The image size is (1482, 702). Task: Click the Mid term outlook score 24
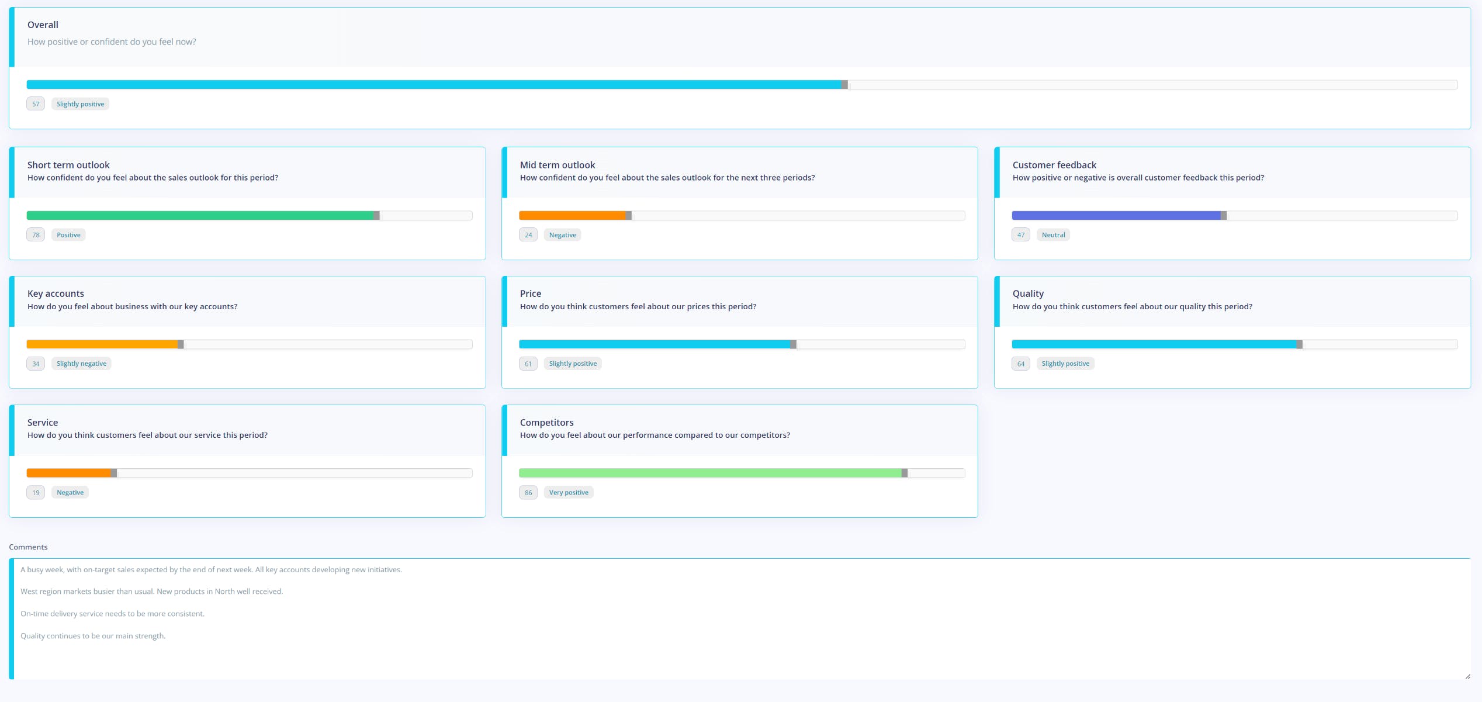pyautogui.click(x=528, y=235)
